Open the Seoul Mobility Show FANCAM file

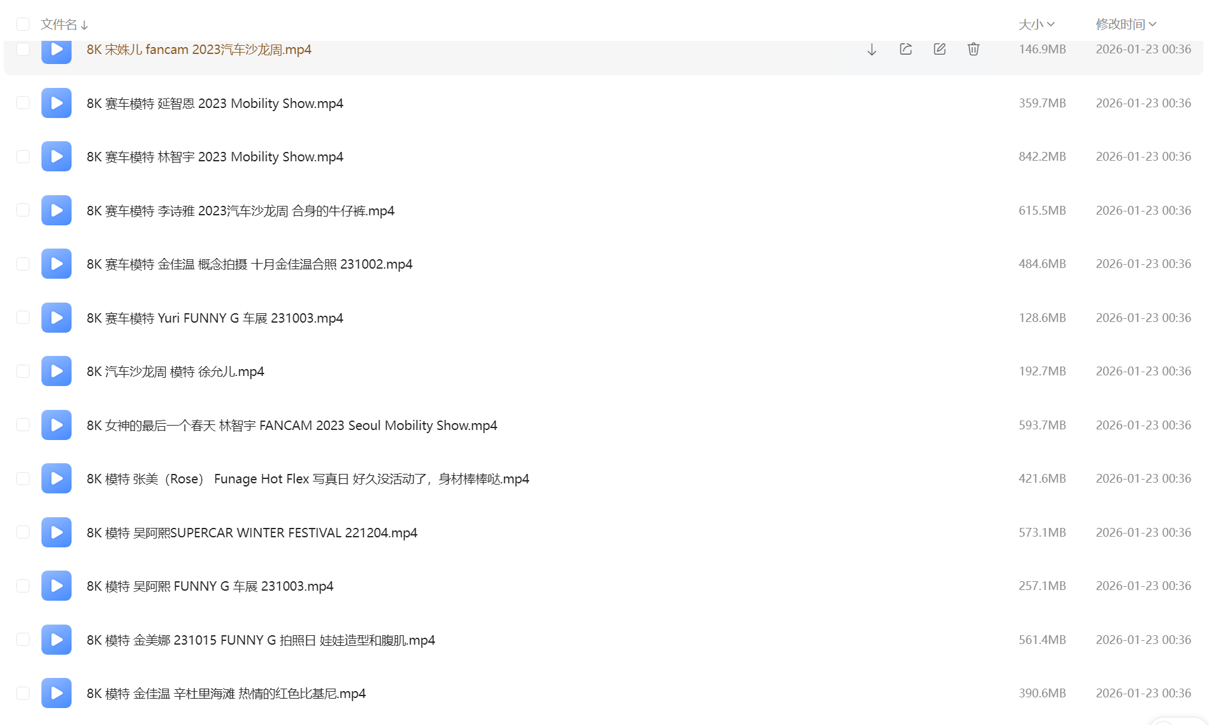click(292, 426)
